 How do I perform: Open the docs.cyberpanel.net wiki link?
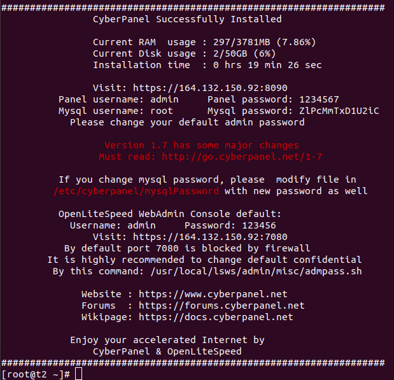pyautogui.click(x=216, y=317)
